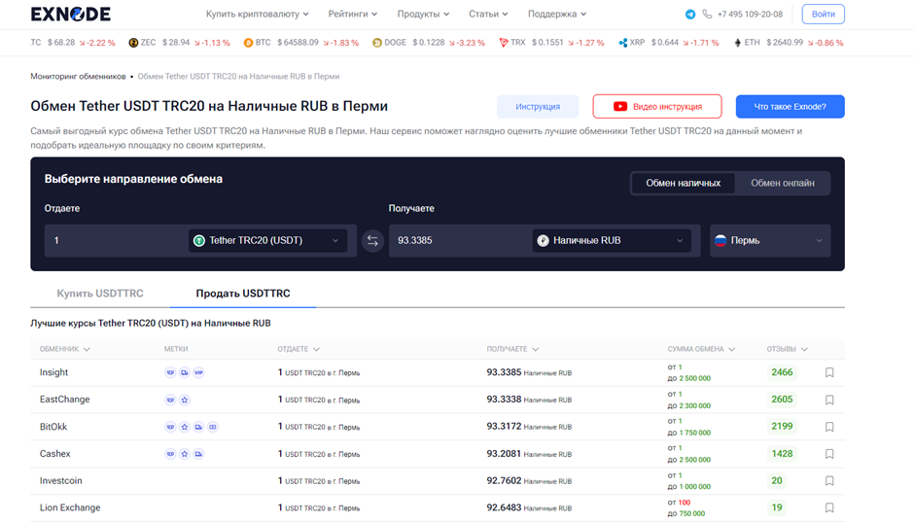The image size is (914, 523).
Task: Sort table by Отдаете column
Action: [299, 349]
